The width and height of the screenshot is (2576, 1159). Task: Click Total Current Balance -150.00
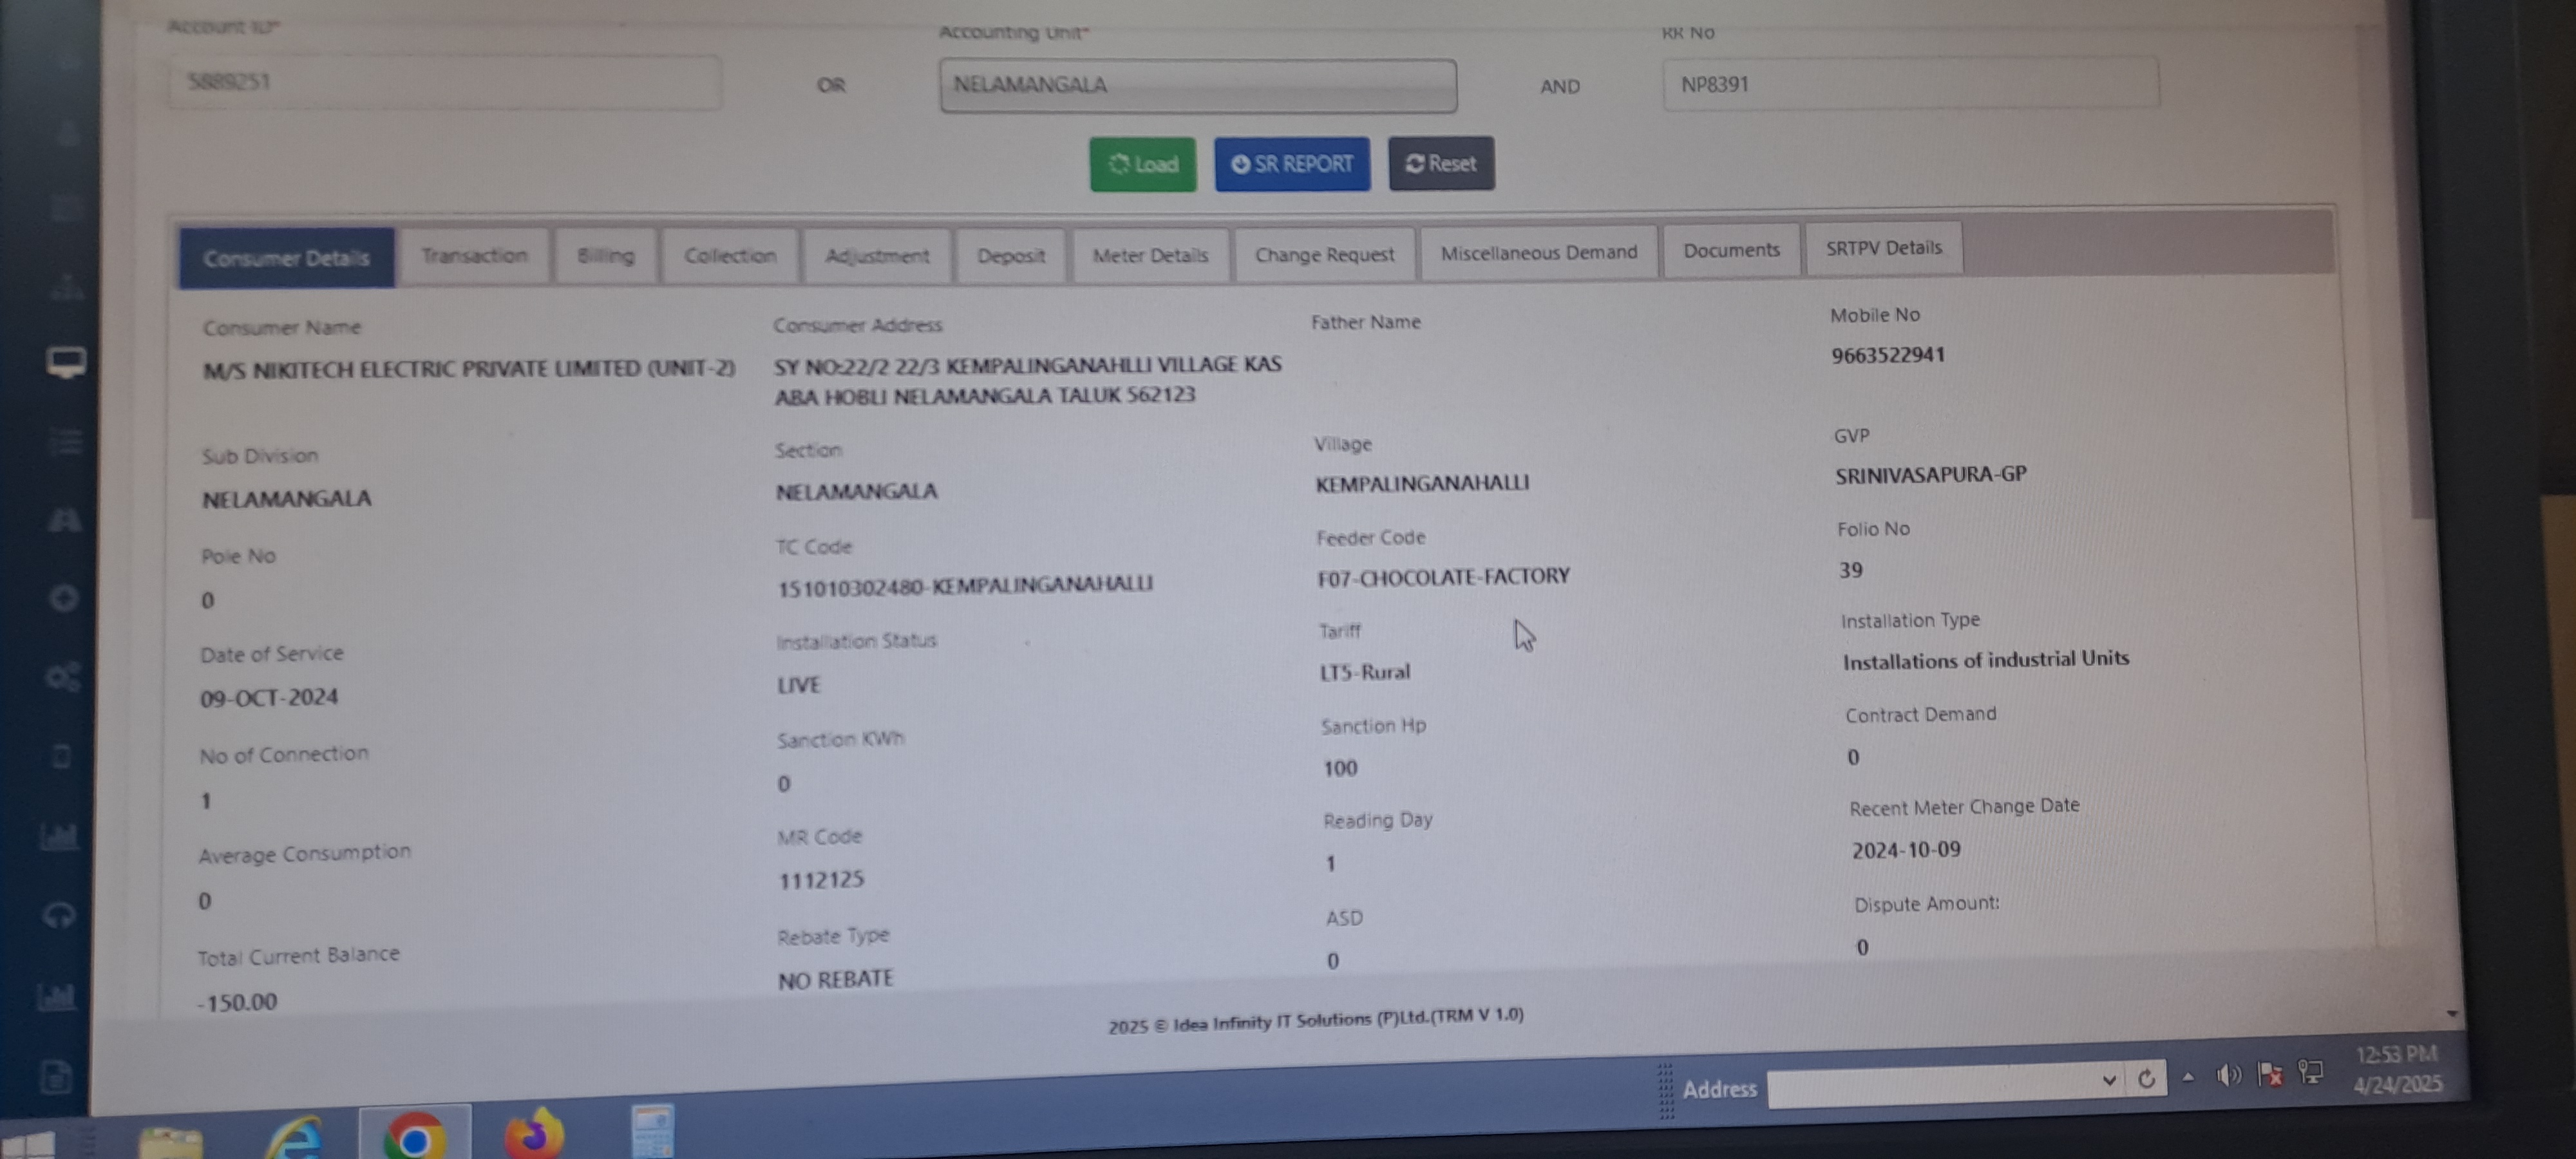[237, 1001]
